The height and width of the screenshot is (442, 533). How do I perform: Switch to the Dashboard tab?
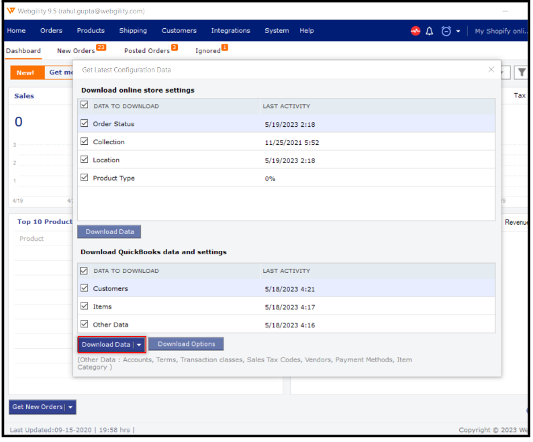23,51
